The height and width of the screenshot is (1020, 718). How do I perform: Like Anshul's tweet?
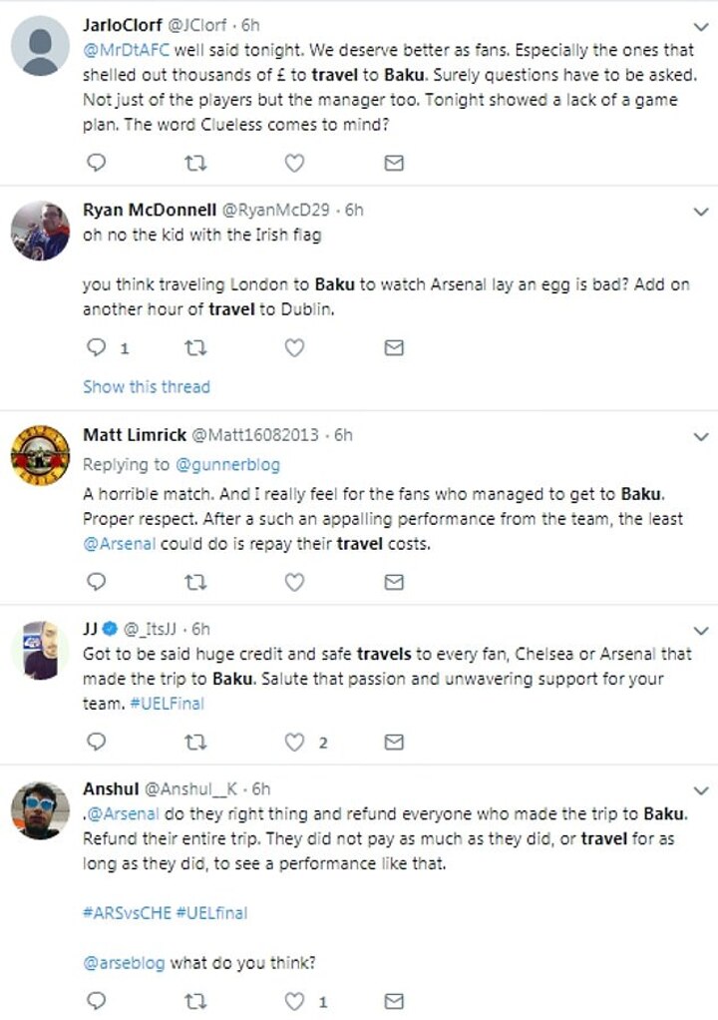[x=294, y=1000]
